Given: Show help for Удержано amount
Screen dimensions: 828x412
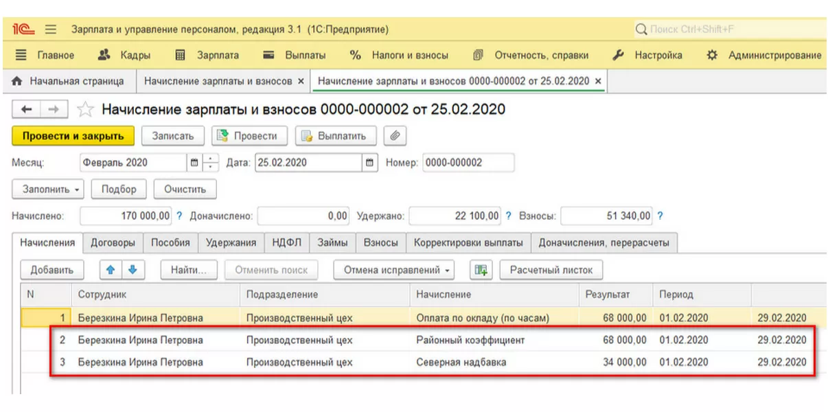Looking at the screenshot, I should click(x=509, y=216).
